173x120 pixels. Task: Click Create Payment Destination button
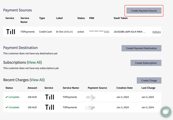tap(141, 48)
